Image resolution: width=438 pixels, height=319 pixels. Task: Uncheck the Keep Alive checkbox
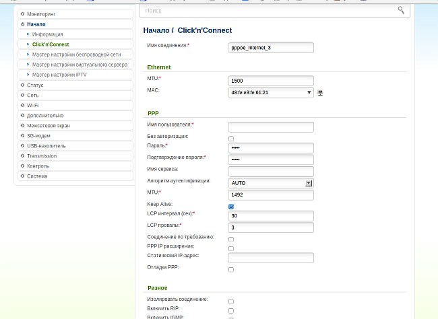coord(231,207)
